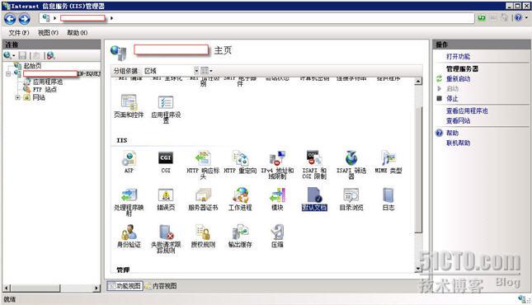Click the feature list scroll-down arrow
Viewport: 532px width, 305px height.
click(419, 269)
